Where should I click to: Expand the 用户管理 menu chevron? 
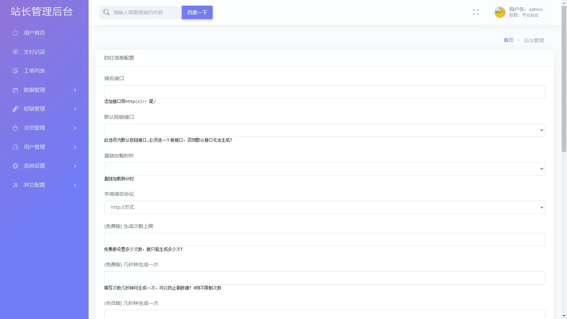point(75,147)
